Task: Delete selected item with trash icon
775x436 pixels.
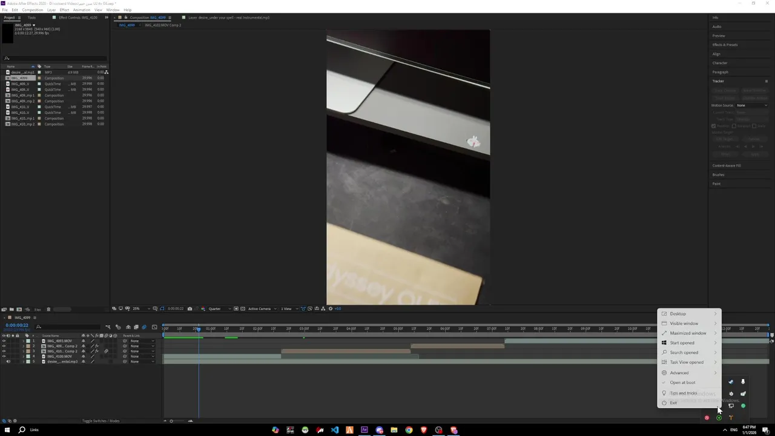Action: tap(48, 309)
